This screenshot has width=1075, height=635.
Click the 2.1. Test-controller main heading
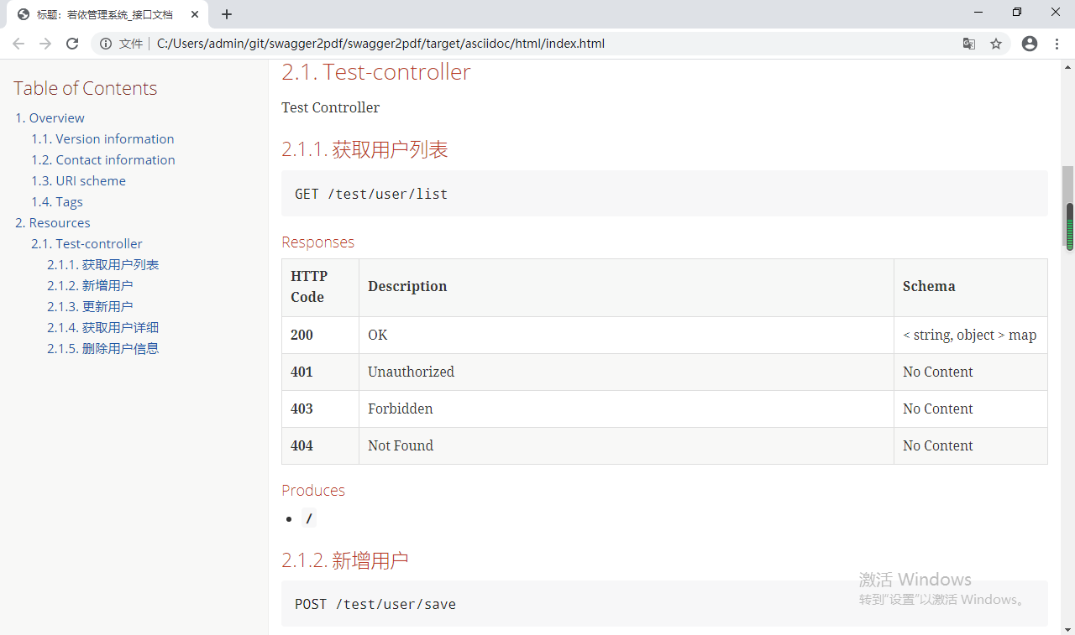376,72
